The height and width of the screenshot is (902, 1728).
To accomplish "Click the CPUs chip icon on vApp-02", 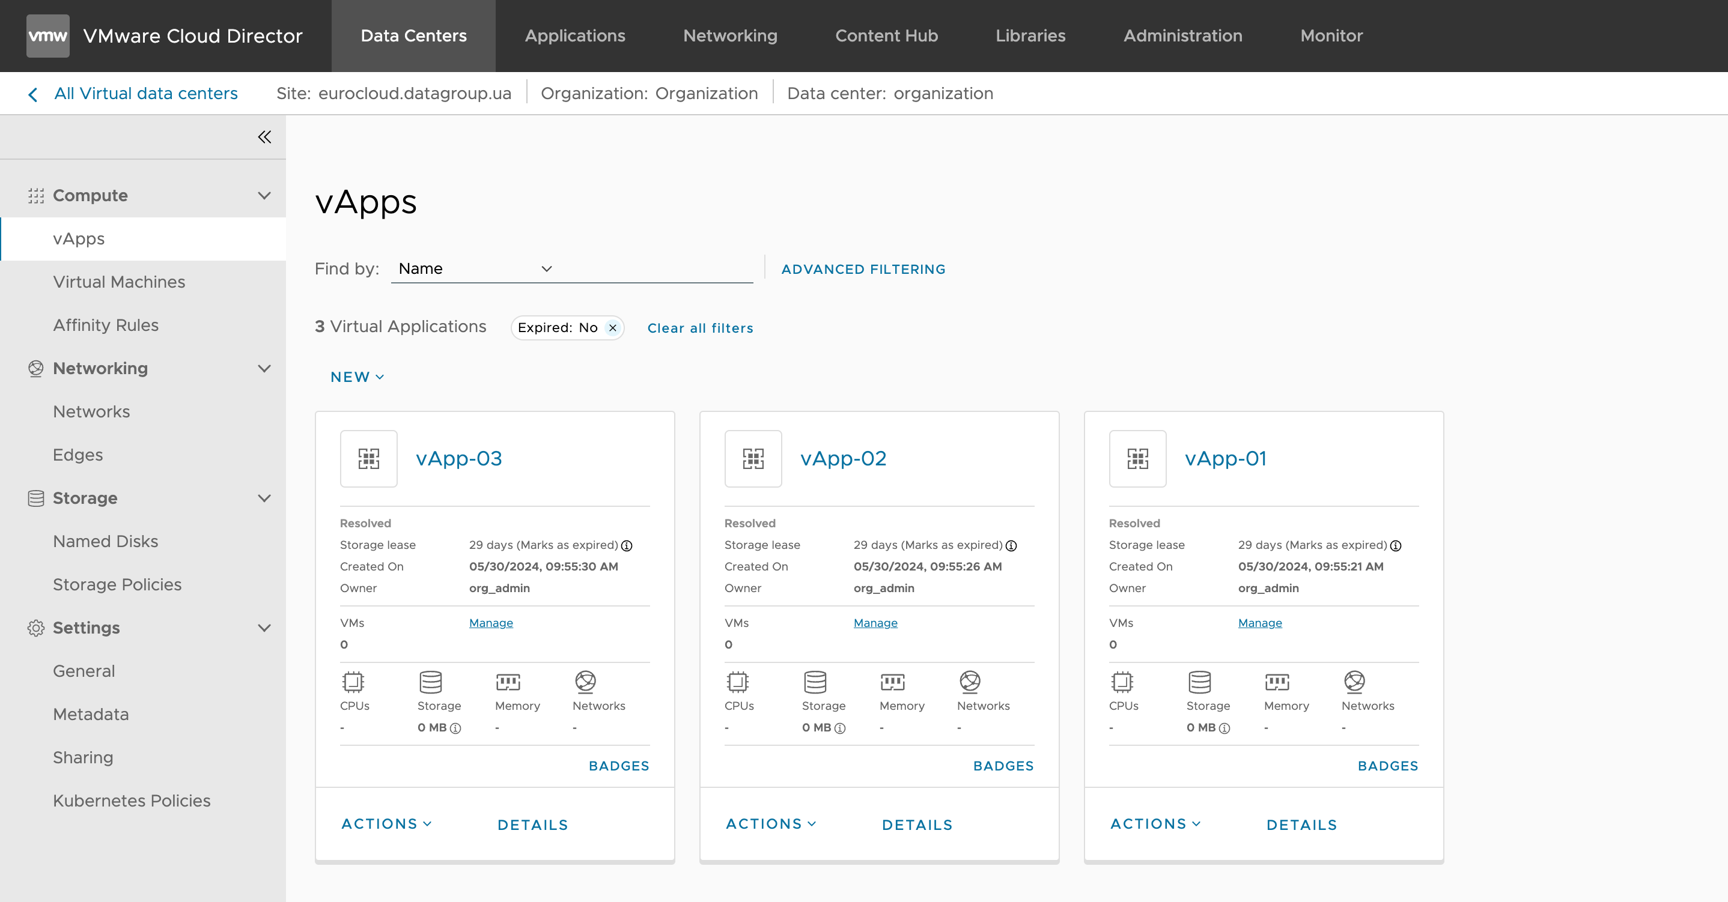I will pos(737,682).
